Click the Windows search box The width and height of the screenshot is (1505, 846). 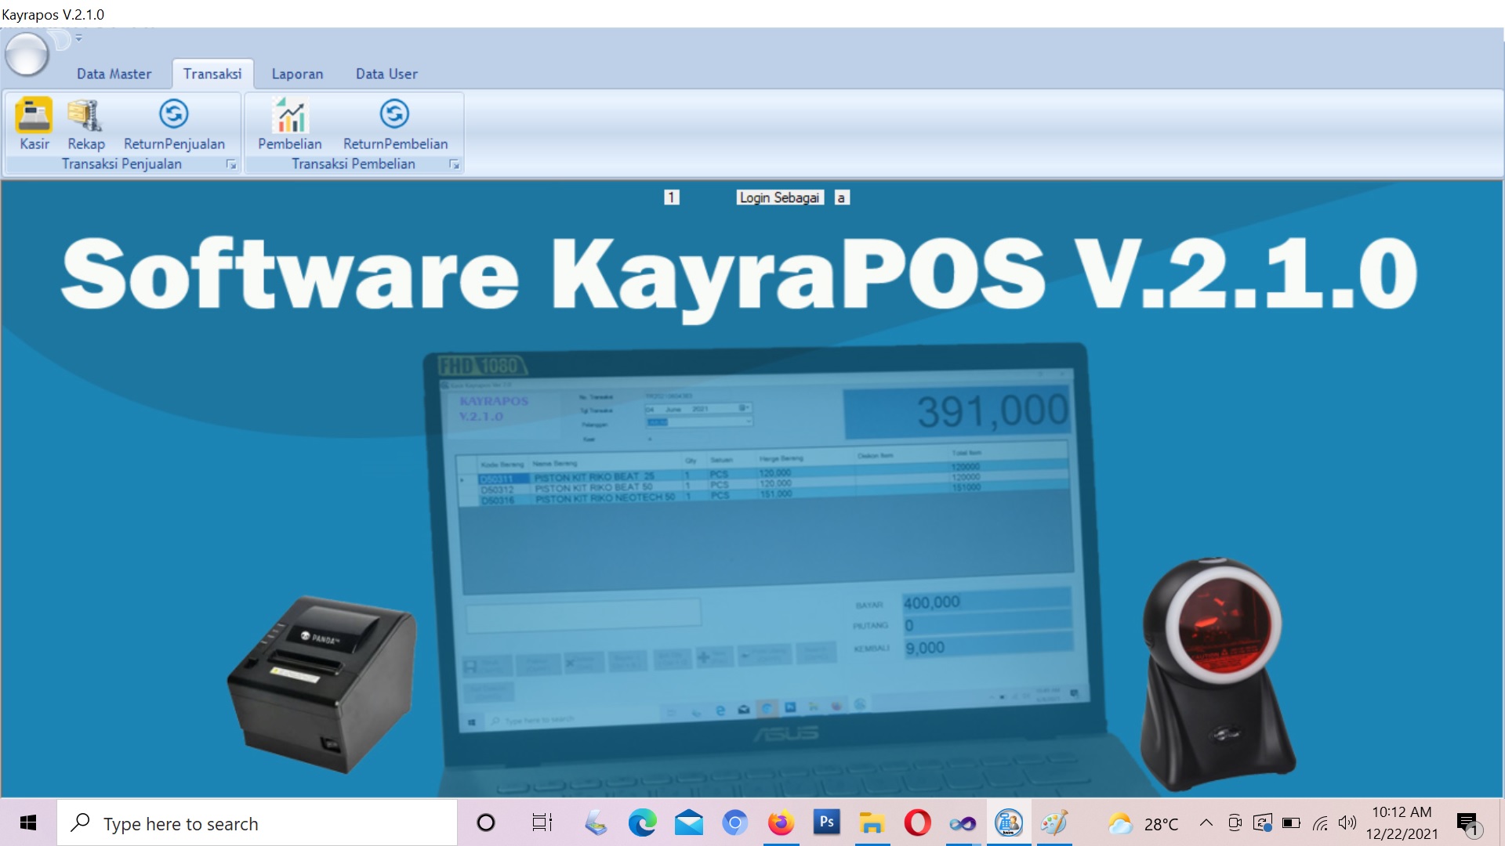(259, 823)
